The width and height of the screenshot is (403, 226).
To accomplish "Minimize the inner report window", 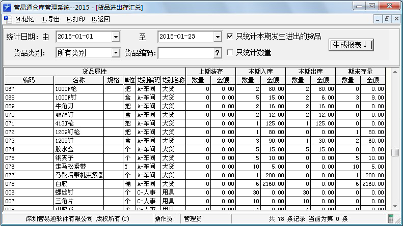I will (x=378, y=19).
